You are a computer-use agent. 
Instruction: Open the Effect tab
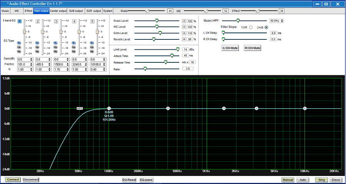click(x=28, y=11)
